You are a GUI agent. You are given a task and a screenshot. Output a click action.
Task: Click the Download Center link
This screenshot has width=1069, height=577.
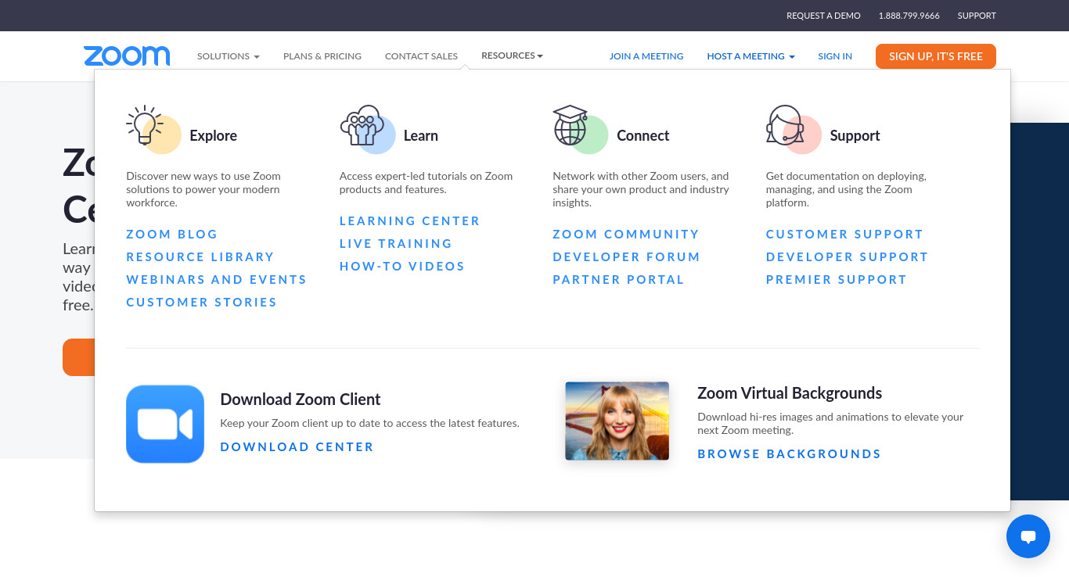[x=297, y=447]
